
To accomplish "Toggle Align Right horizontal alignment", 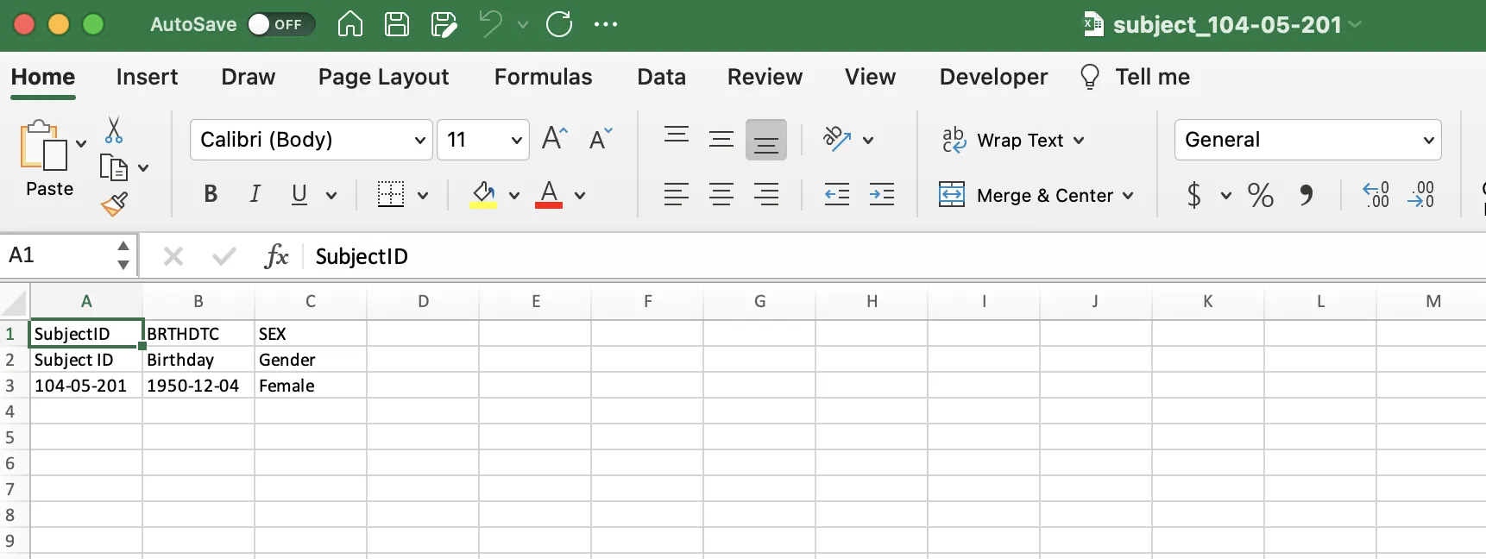I will 766,195.
